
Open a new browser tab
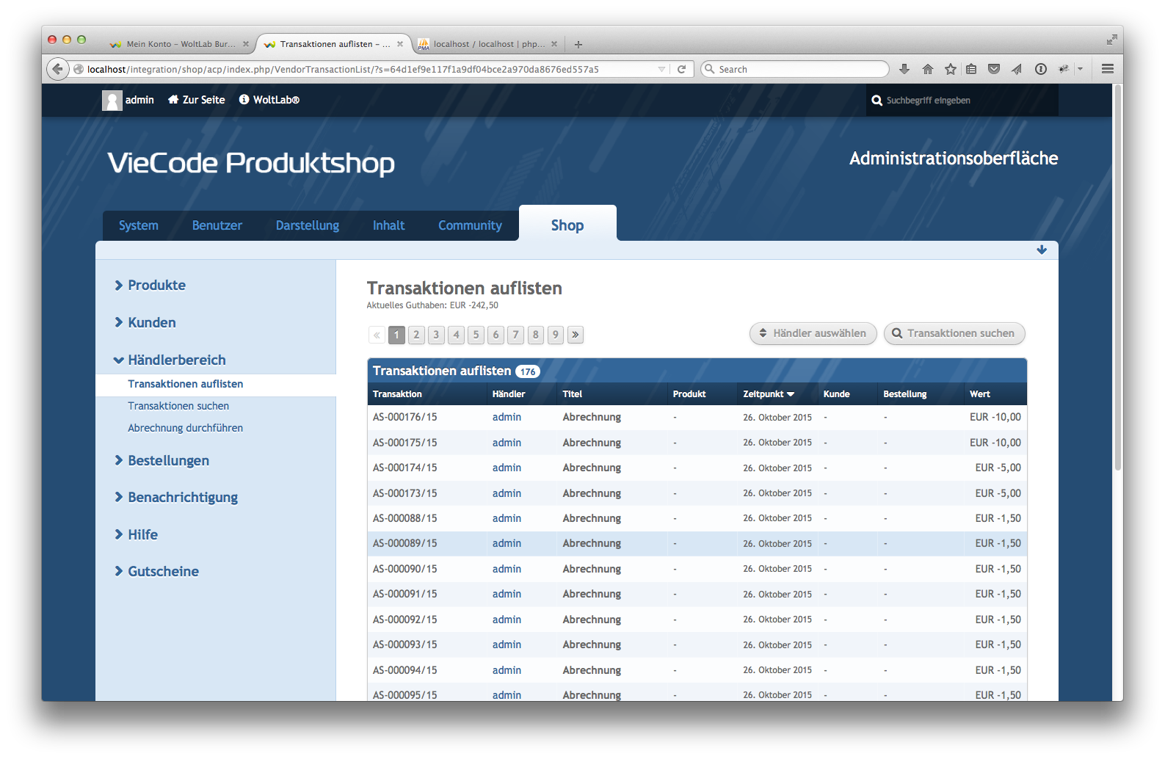578,45
